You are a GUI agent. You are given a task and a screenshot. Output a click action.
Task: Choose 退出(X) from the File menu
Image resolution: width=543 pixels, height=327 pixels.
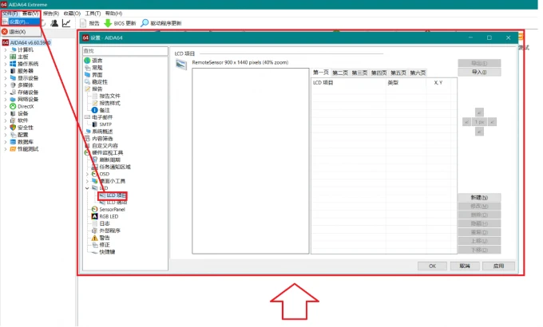17,32
